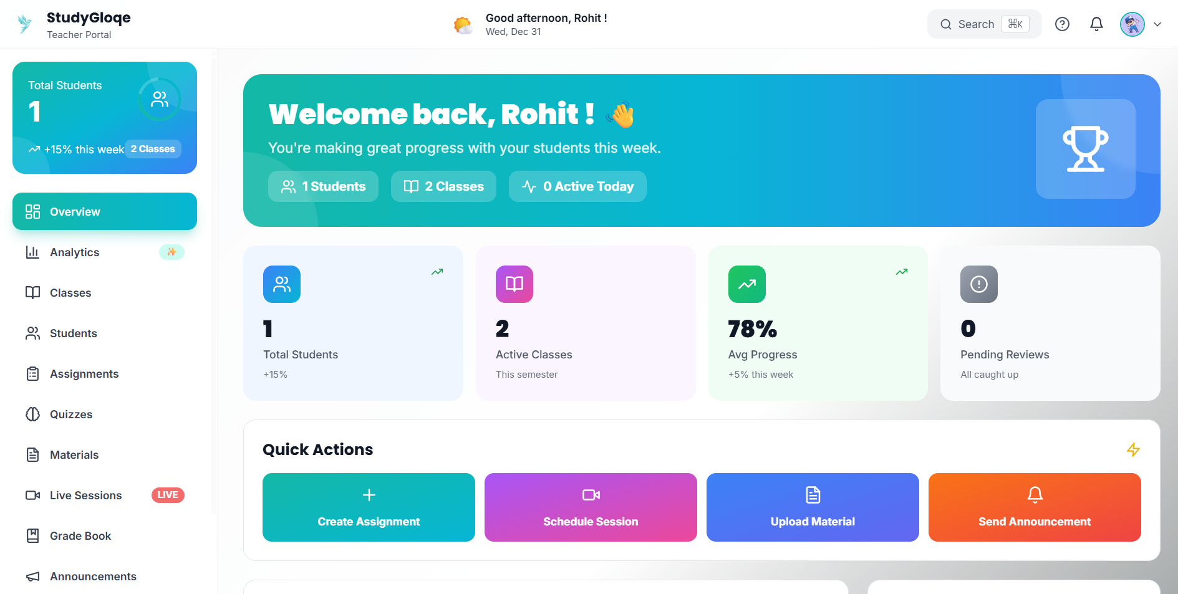Click the trophy tile in welcome banner
The image size is (1178, 594).
coord(1086,149)
